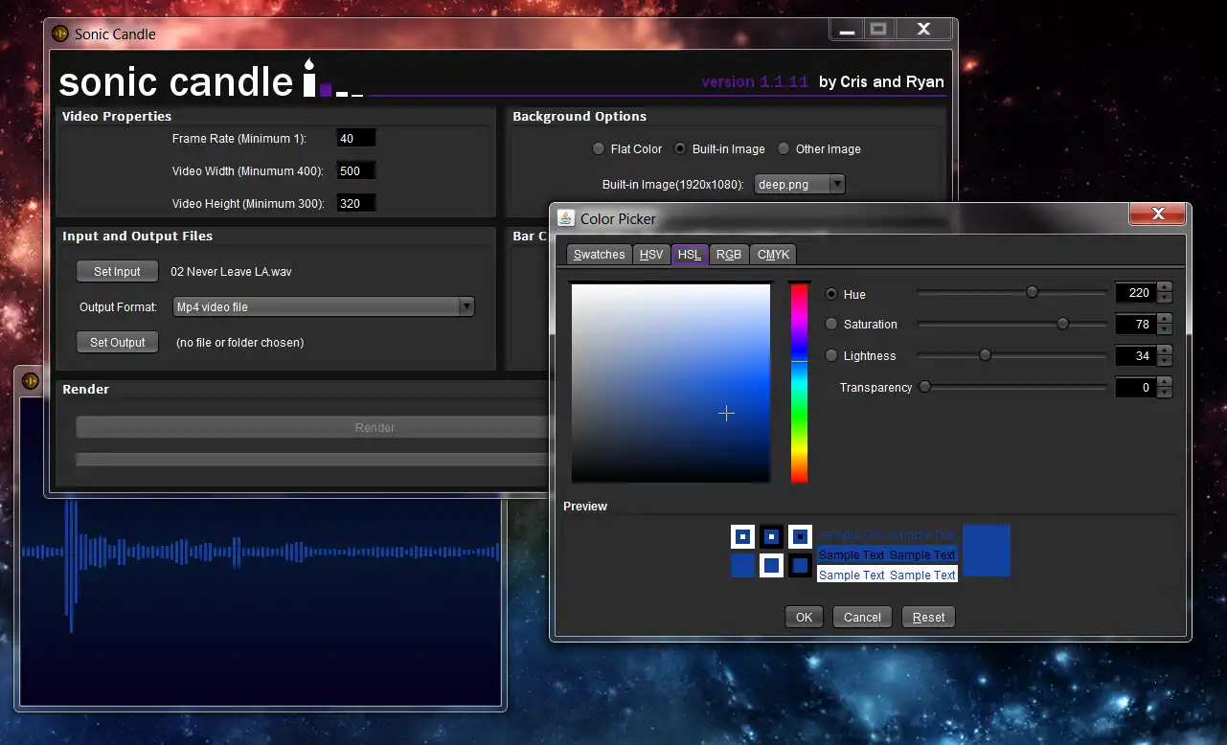Viewport: 1227px width, 745px height.
Task: Click the "version 1.1.11" text
Action: pos(755,81)
